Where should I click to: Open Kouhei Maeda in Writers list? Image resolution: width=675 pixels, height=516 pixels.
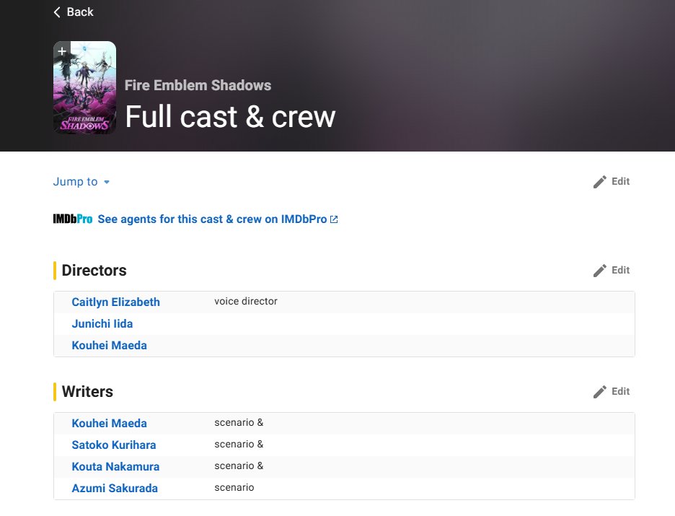click(109, 424)
